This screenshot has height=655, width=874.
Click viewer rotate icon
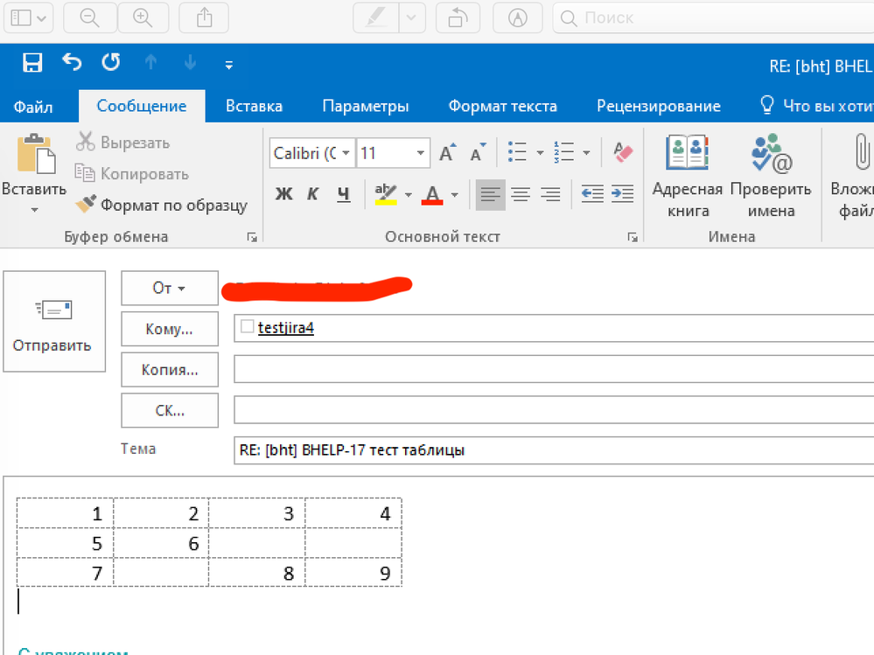458,17
